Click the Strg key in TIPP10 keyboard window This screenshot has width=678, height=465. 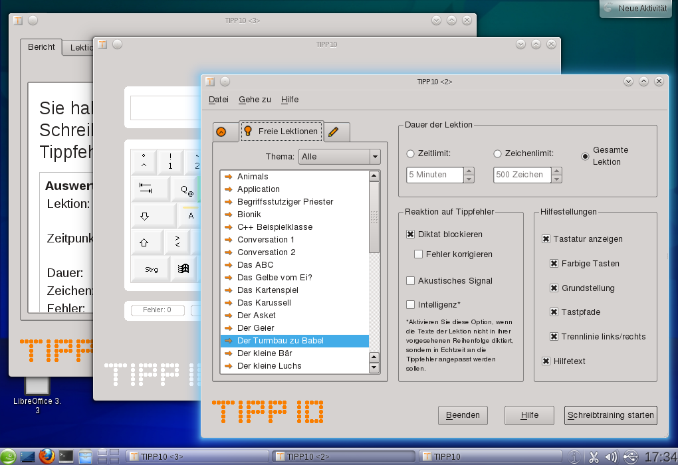(x=152, y=269)
